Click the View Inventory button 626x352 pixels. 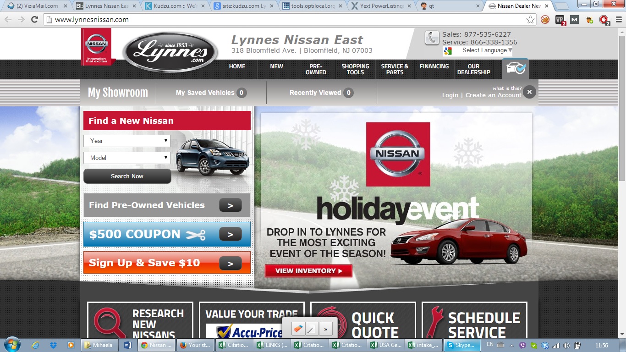308,271
